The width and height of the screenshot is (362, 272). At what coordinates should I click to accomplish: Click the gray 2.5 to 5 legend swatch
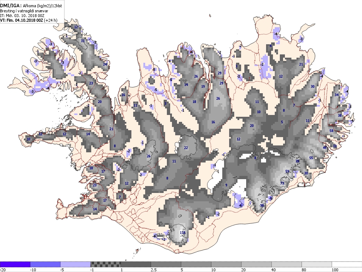pyautogui.click(x=166, y=264)
